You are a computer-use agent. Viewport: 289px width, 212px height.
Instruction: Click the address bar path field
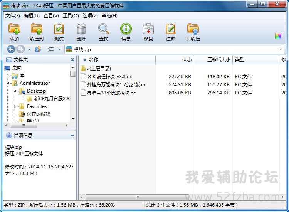(x=174, y=49)
